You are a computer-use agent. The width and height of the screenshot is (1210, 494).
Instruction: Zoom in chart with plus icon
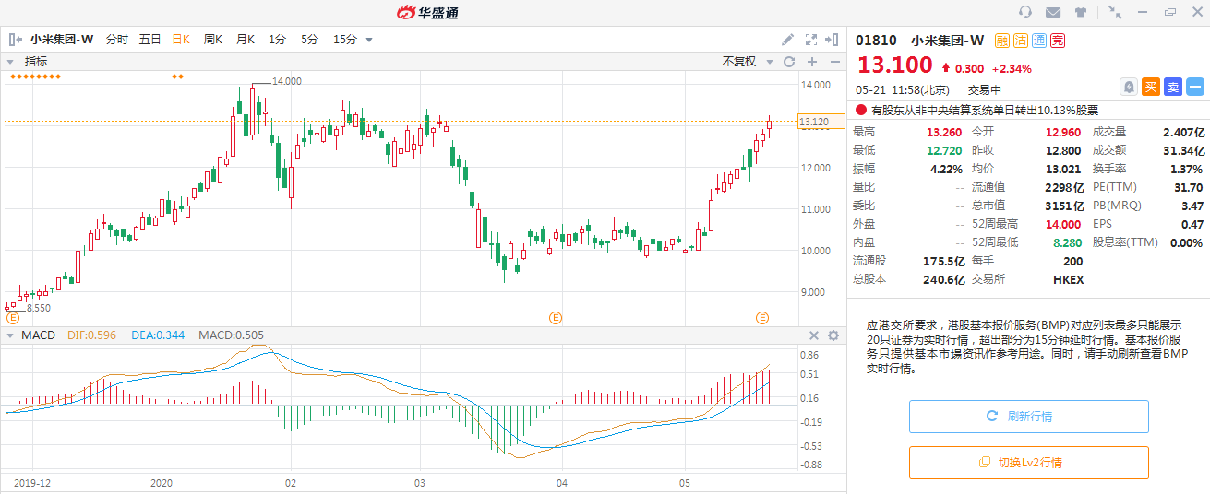point(812,62)
